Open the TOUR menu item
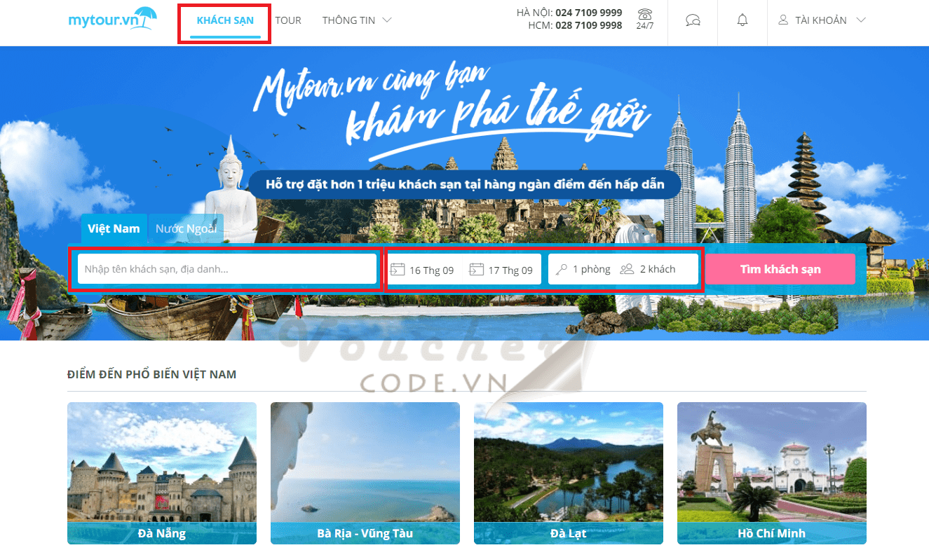This screenshot has height=557, width=929. (288, 20)
